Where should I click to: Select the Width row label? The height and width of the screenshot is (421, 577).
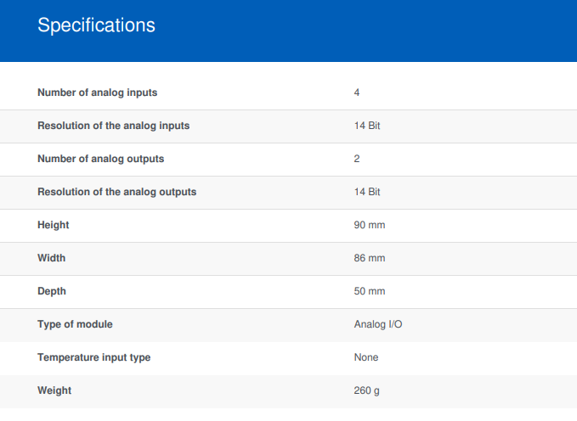pos(52,258)
